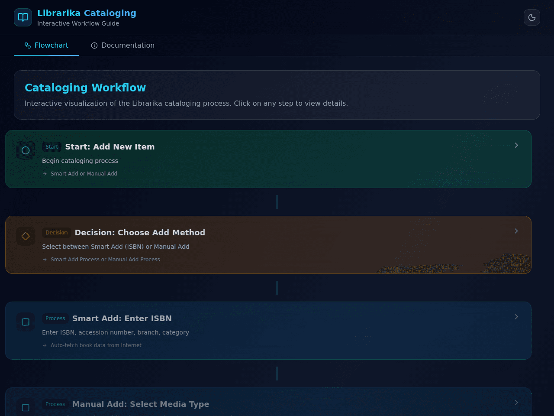Expand the Smart Add: Enter ISBN chevron
This screenshot has width=554, height=416.
coord(516,317)
